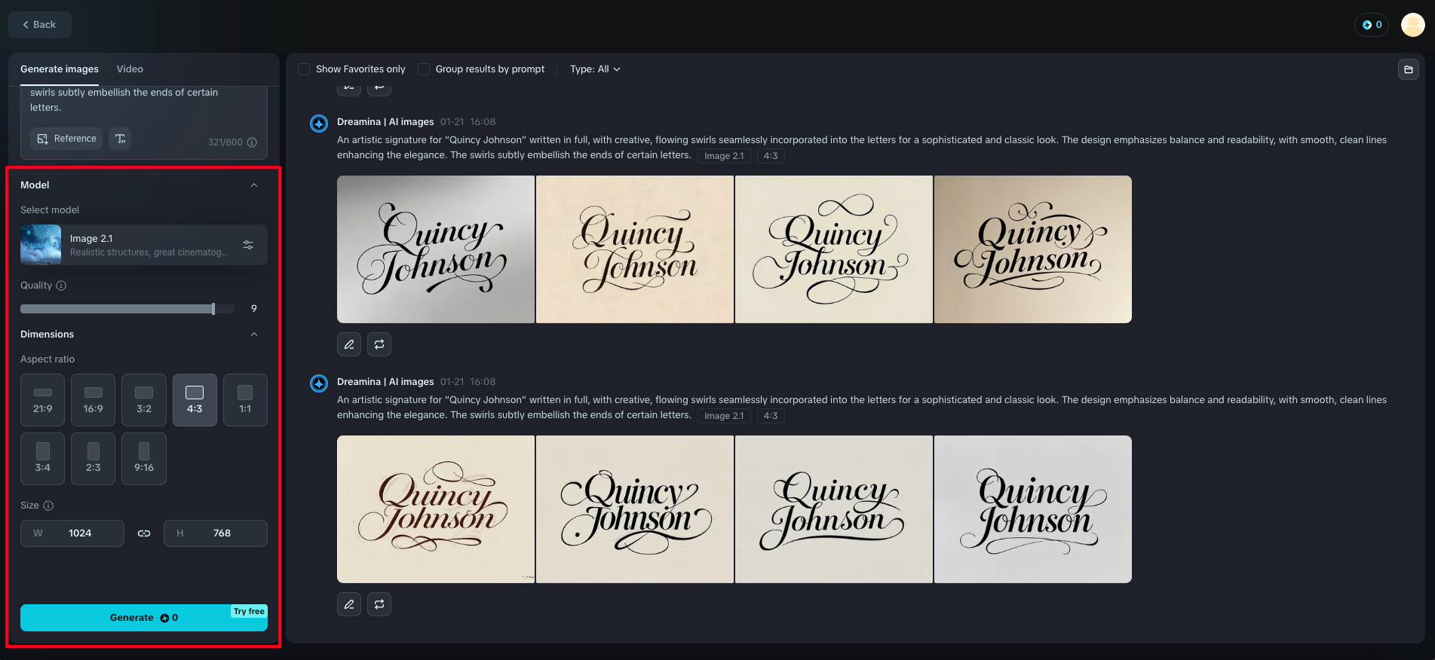Select the 3:4 aspect ratio
The image size is (1435, 660).
43,459
